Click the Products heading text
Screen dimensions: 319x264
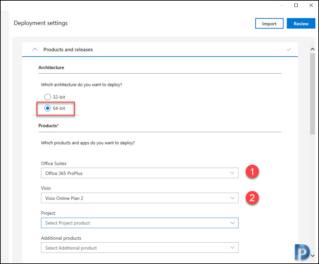[x=48, y=126]
